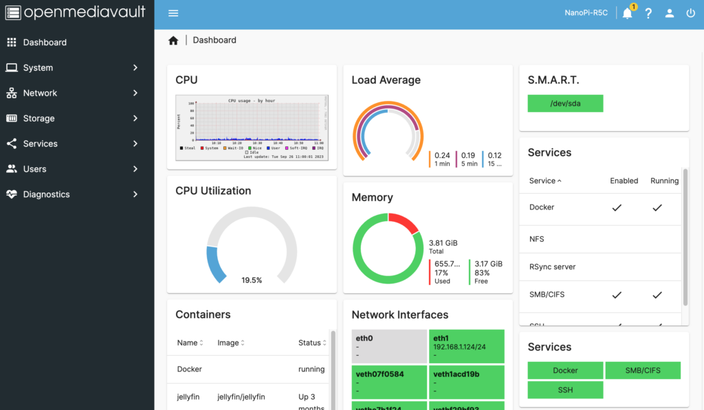Click the /dev/sda S.M.A.R.T. badge

(x=565, y=104)
